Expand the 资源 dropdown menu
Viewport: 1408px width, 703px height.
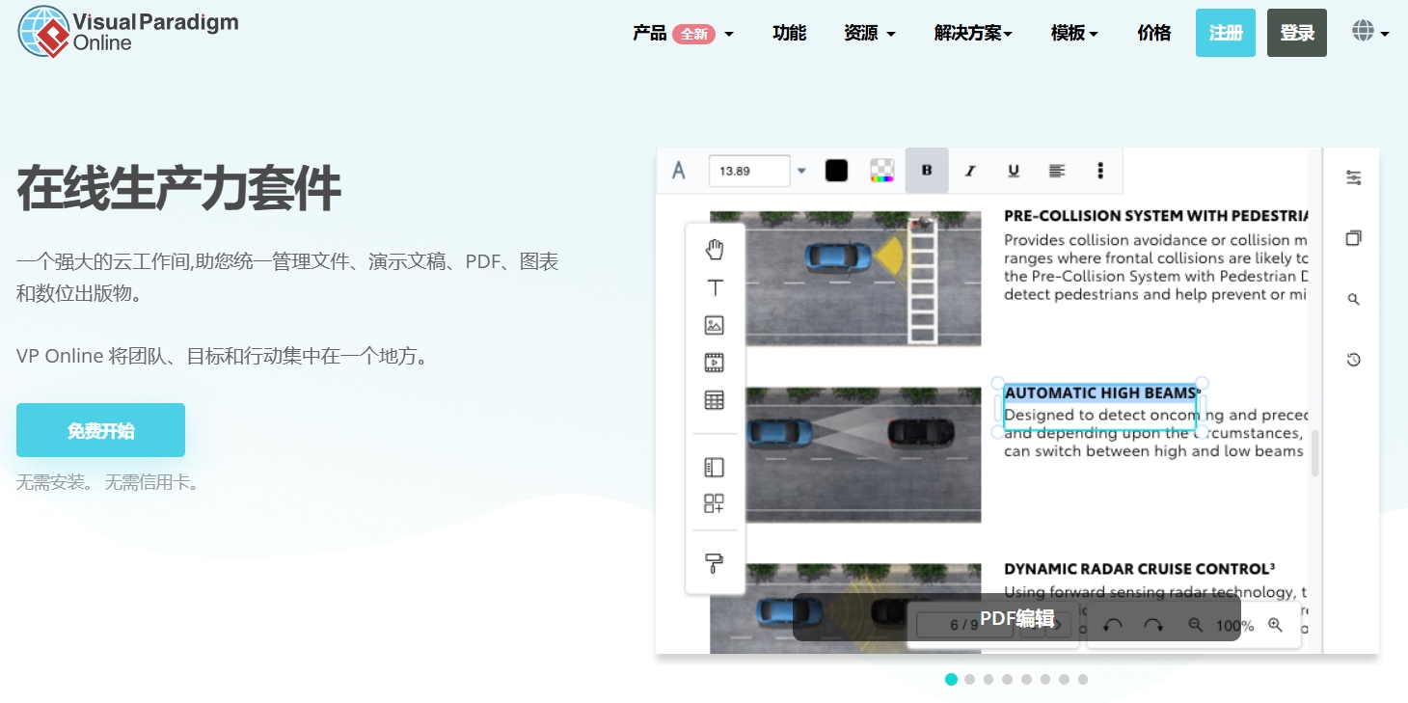(870, 33)
